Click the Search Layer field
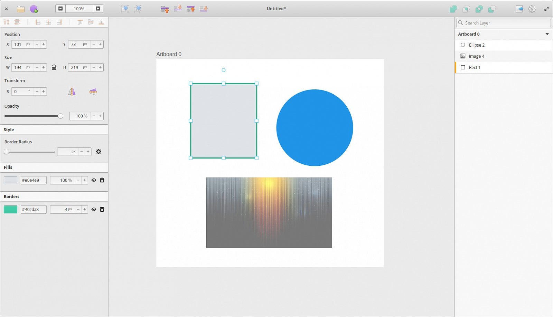Viewport: 553px width, 317px height. (504, 23)
